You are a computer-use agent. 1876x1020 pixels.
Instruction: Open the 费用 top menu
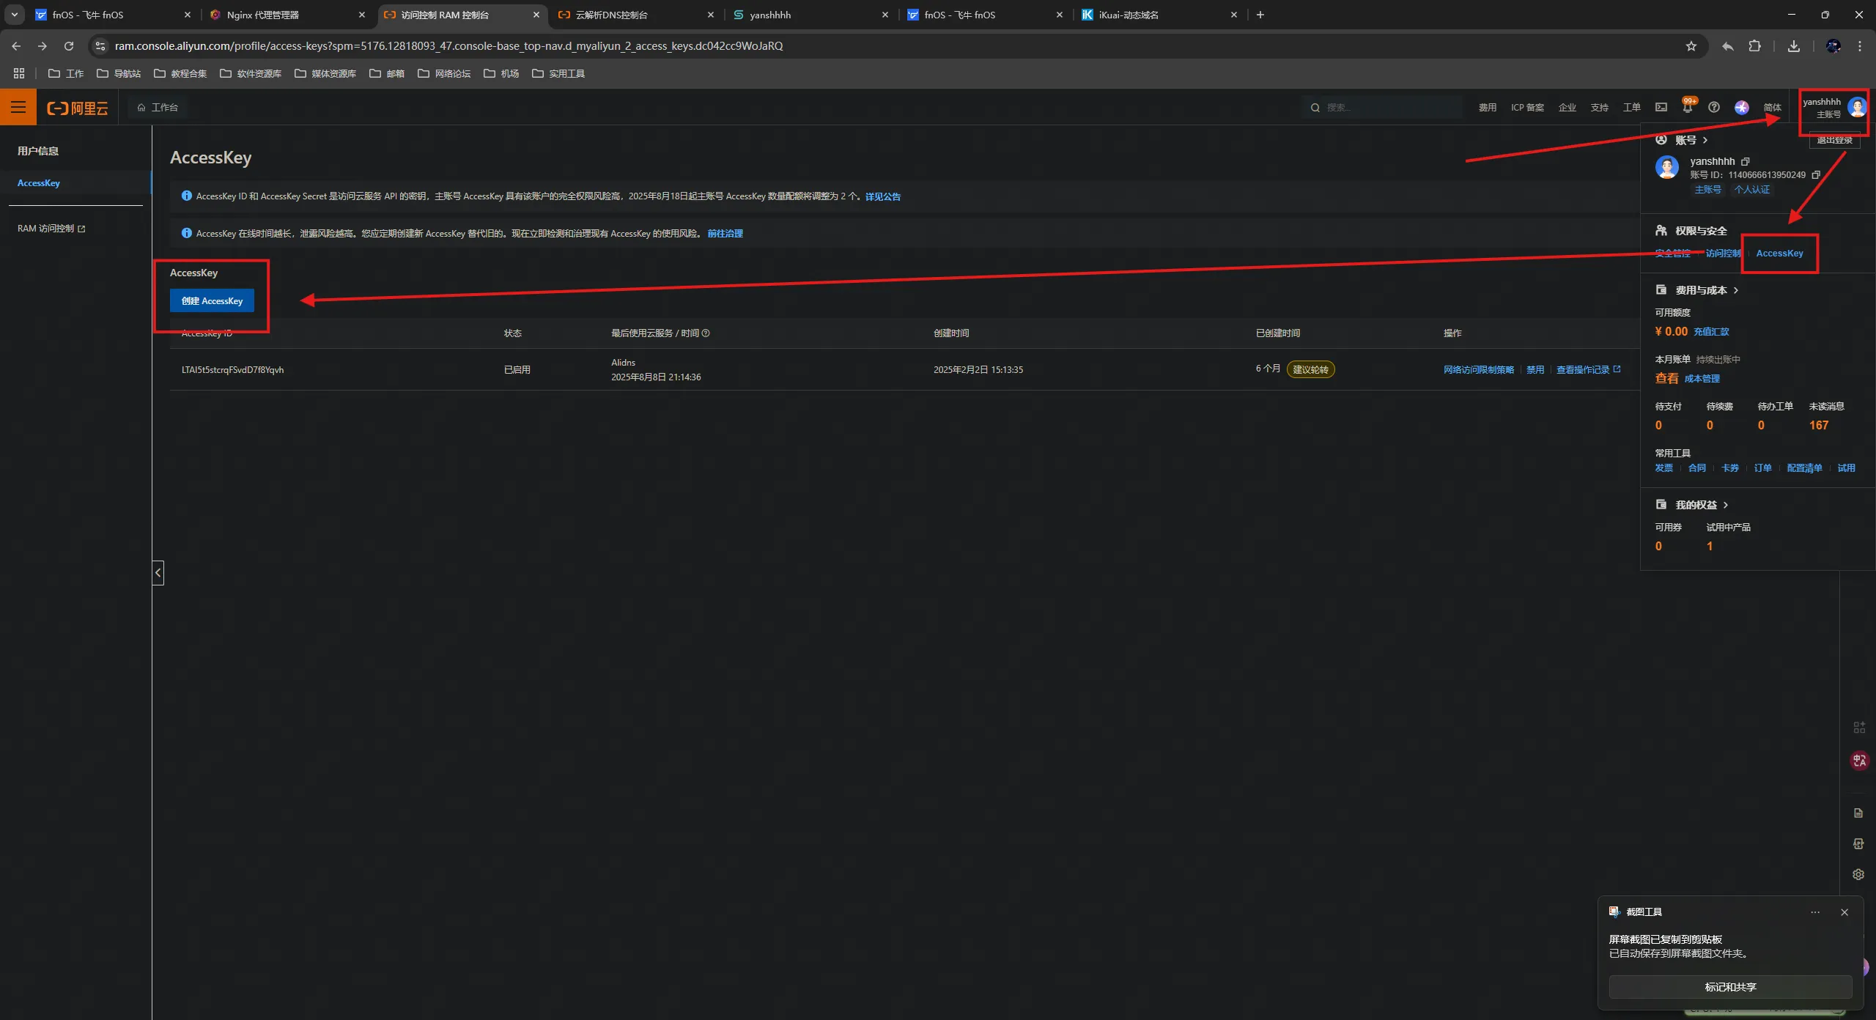point(1487,108)
